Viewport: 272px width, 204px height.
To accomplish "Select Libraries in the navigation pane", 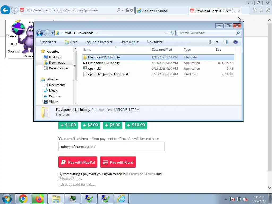I will coord(52,79).
